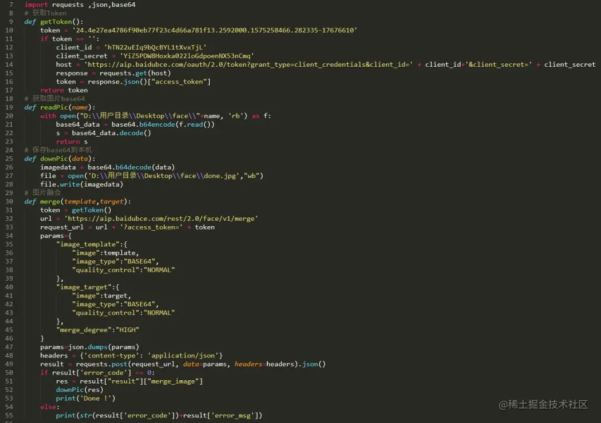Image resolution: width=601 pixels, height=423 pixels.
Task: Click the baidubce oauth URL string
Action: click(248, 64)
